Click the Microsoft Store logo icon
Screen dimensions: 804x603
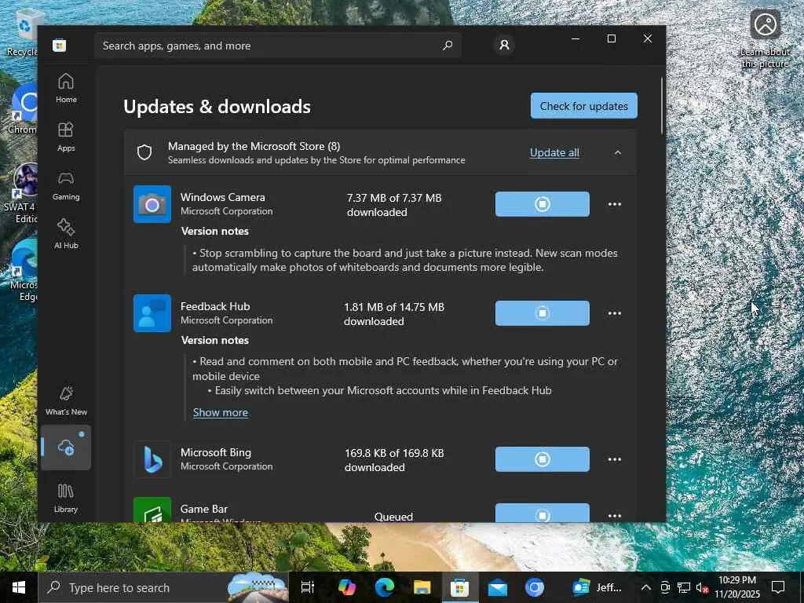point(60,45)
